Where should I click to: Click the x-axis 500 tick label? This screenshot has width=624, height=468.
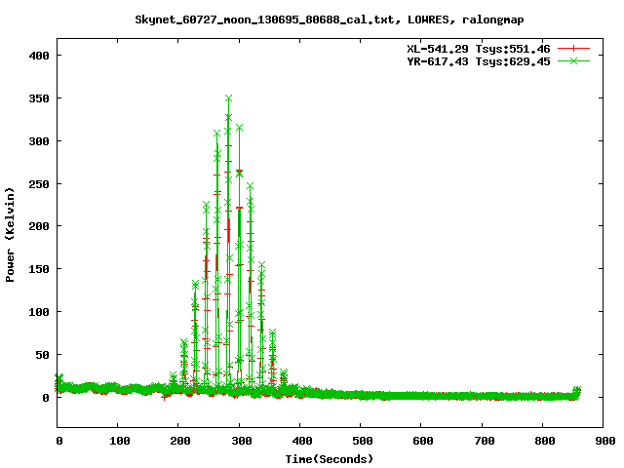coord(362,441)
